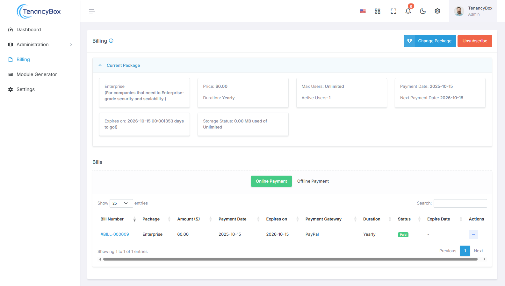The width and height of the screenshot is (505, 286).
Task: Sort the table by Bill Number column
Action: pos(112,219)
